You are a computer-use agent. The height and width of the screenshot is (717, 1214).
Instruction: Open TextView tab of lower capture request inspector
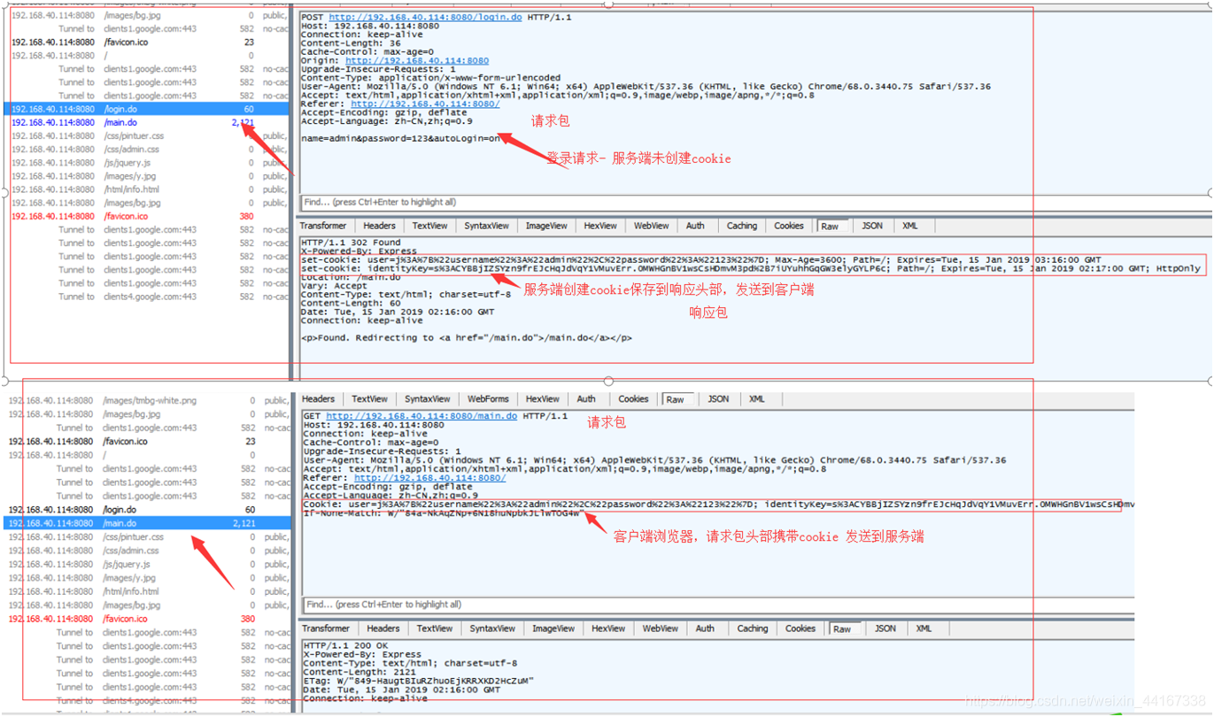[369, 399]
